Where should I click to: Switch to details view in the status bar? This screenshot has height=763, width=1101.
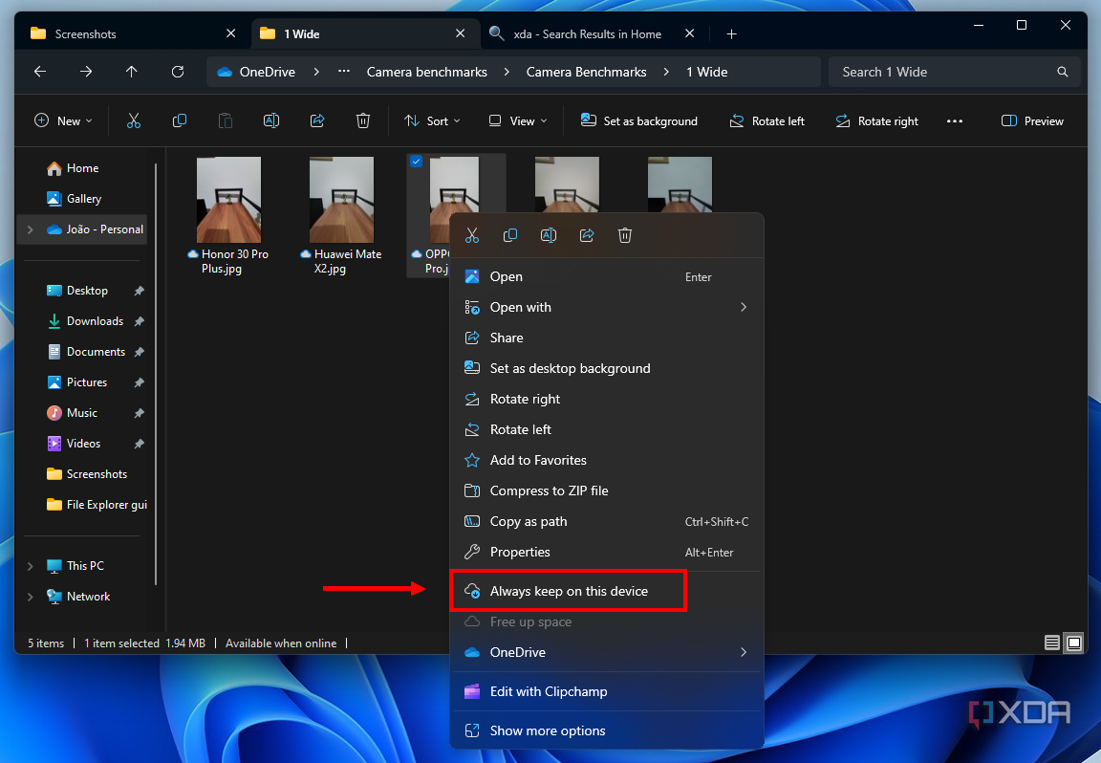point(1051,643)
